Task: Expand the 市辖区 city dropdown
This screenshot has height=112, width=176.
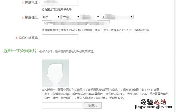Action: (x=71, y=17)
